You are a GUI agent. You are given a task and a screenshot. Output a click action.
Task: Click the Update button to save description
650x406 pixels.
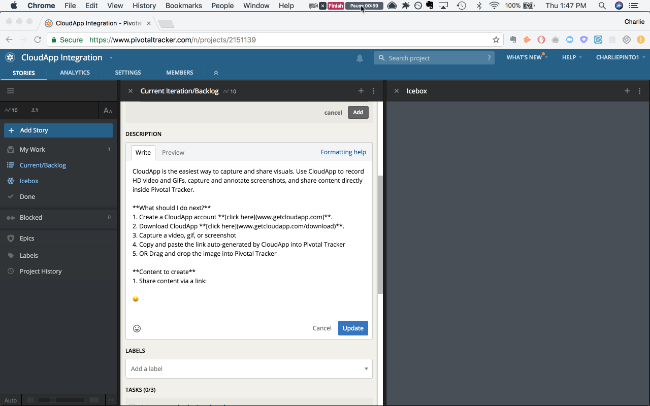click(353, 328)
